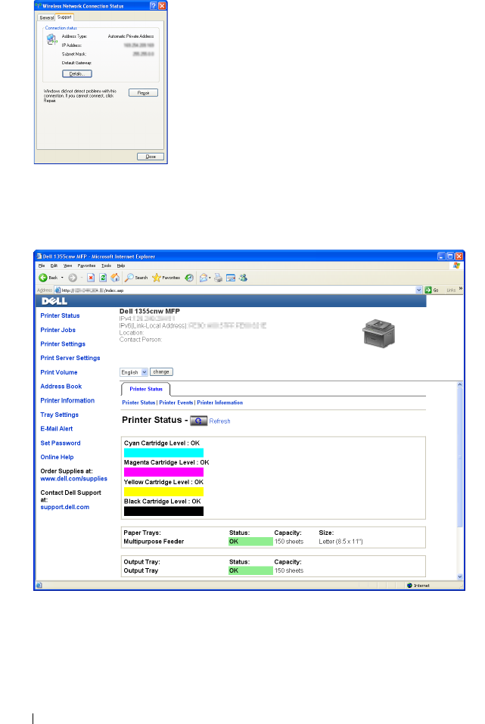The width and height of the screenshot is (485, 724).
Task: Select the Support tab in the wireless dialog
Action: pos(64,17)
